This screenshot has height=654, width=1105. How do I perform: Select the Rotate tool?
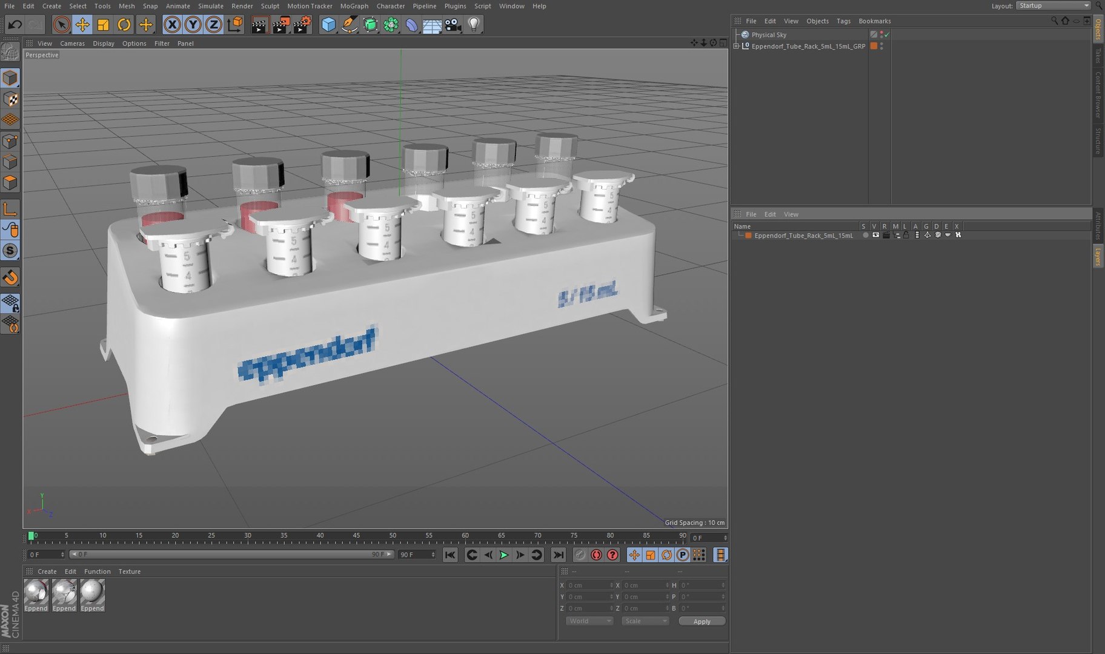[x=124, y=25]
